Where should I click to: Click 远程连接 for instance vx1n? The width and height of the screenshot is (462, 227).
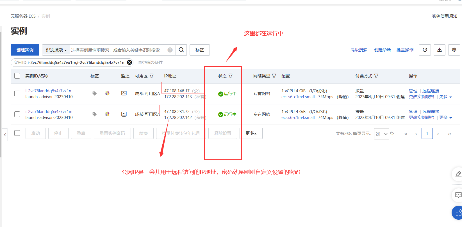pyautogui.click(x=431, y=91)
